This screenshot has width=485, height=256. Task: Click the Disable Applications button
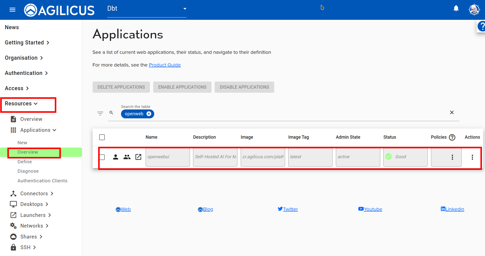coord(244,87)
